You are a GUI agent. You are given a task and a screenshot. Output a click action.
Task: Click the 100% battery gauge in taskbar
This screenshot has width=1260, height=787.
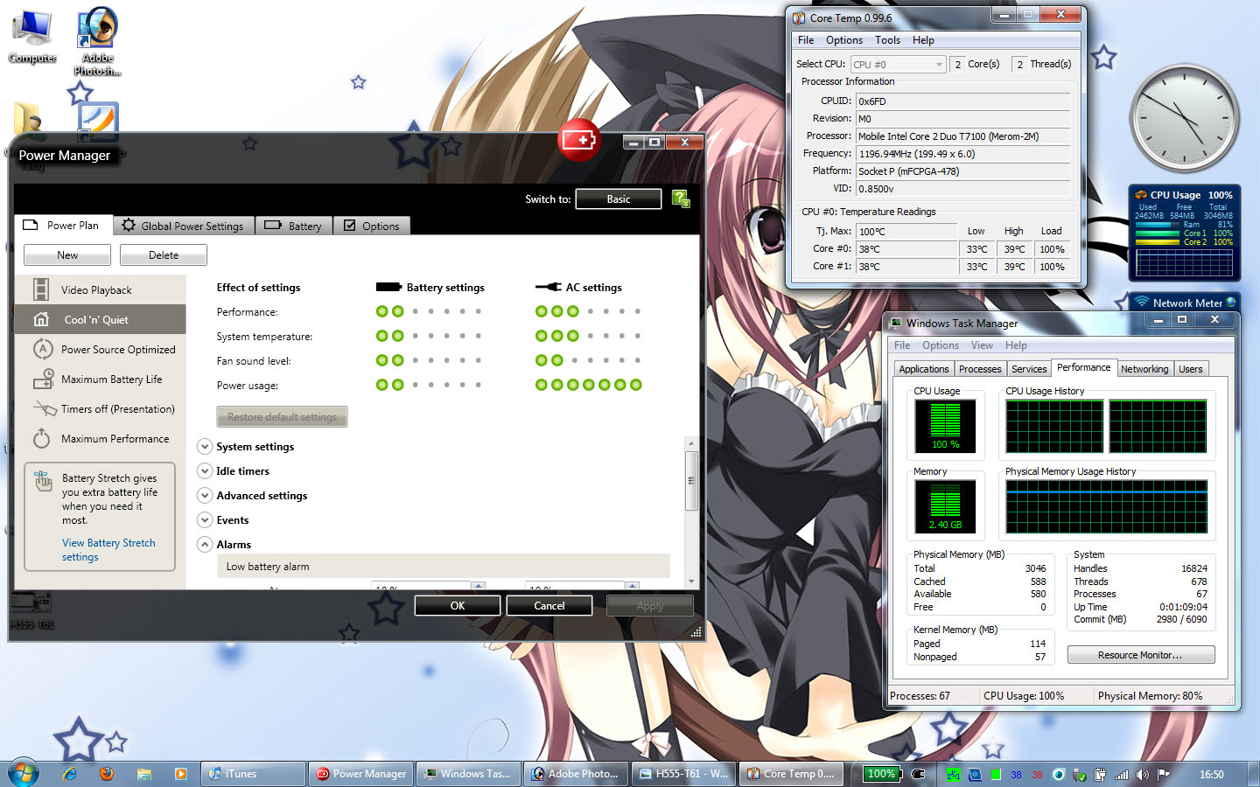882,774
